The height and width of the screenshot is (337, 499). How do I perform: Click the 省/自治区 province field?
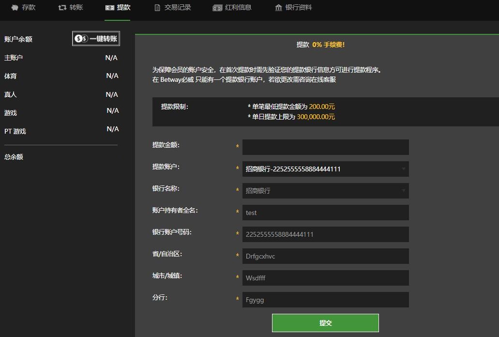(325, 256)
